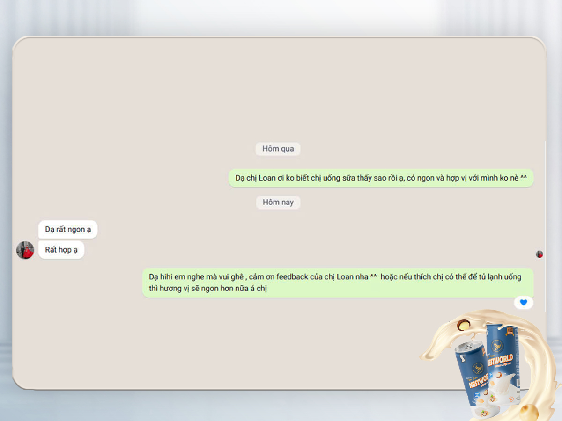
Task: Click the small seen-receipt avatar
Action: 540,254
